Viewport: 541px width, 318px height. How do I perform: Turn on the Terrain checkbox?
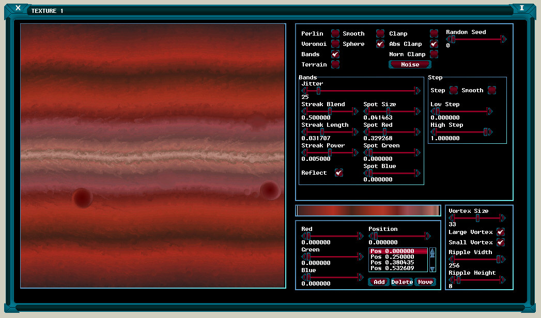pos(335,64)
